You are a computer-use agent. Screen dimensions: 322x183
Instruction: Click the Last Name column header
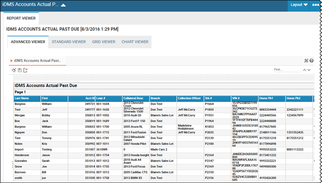click(27, 98)
